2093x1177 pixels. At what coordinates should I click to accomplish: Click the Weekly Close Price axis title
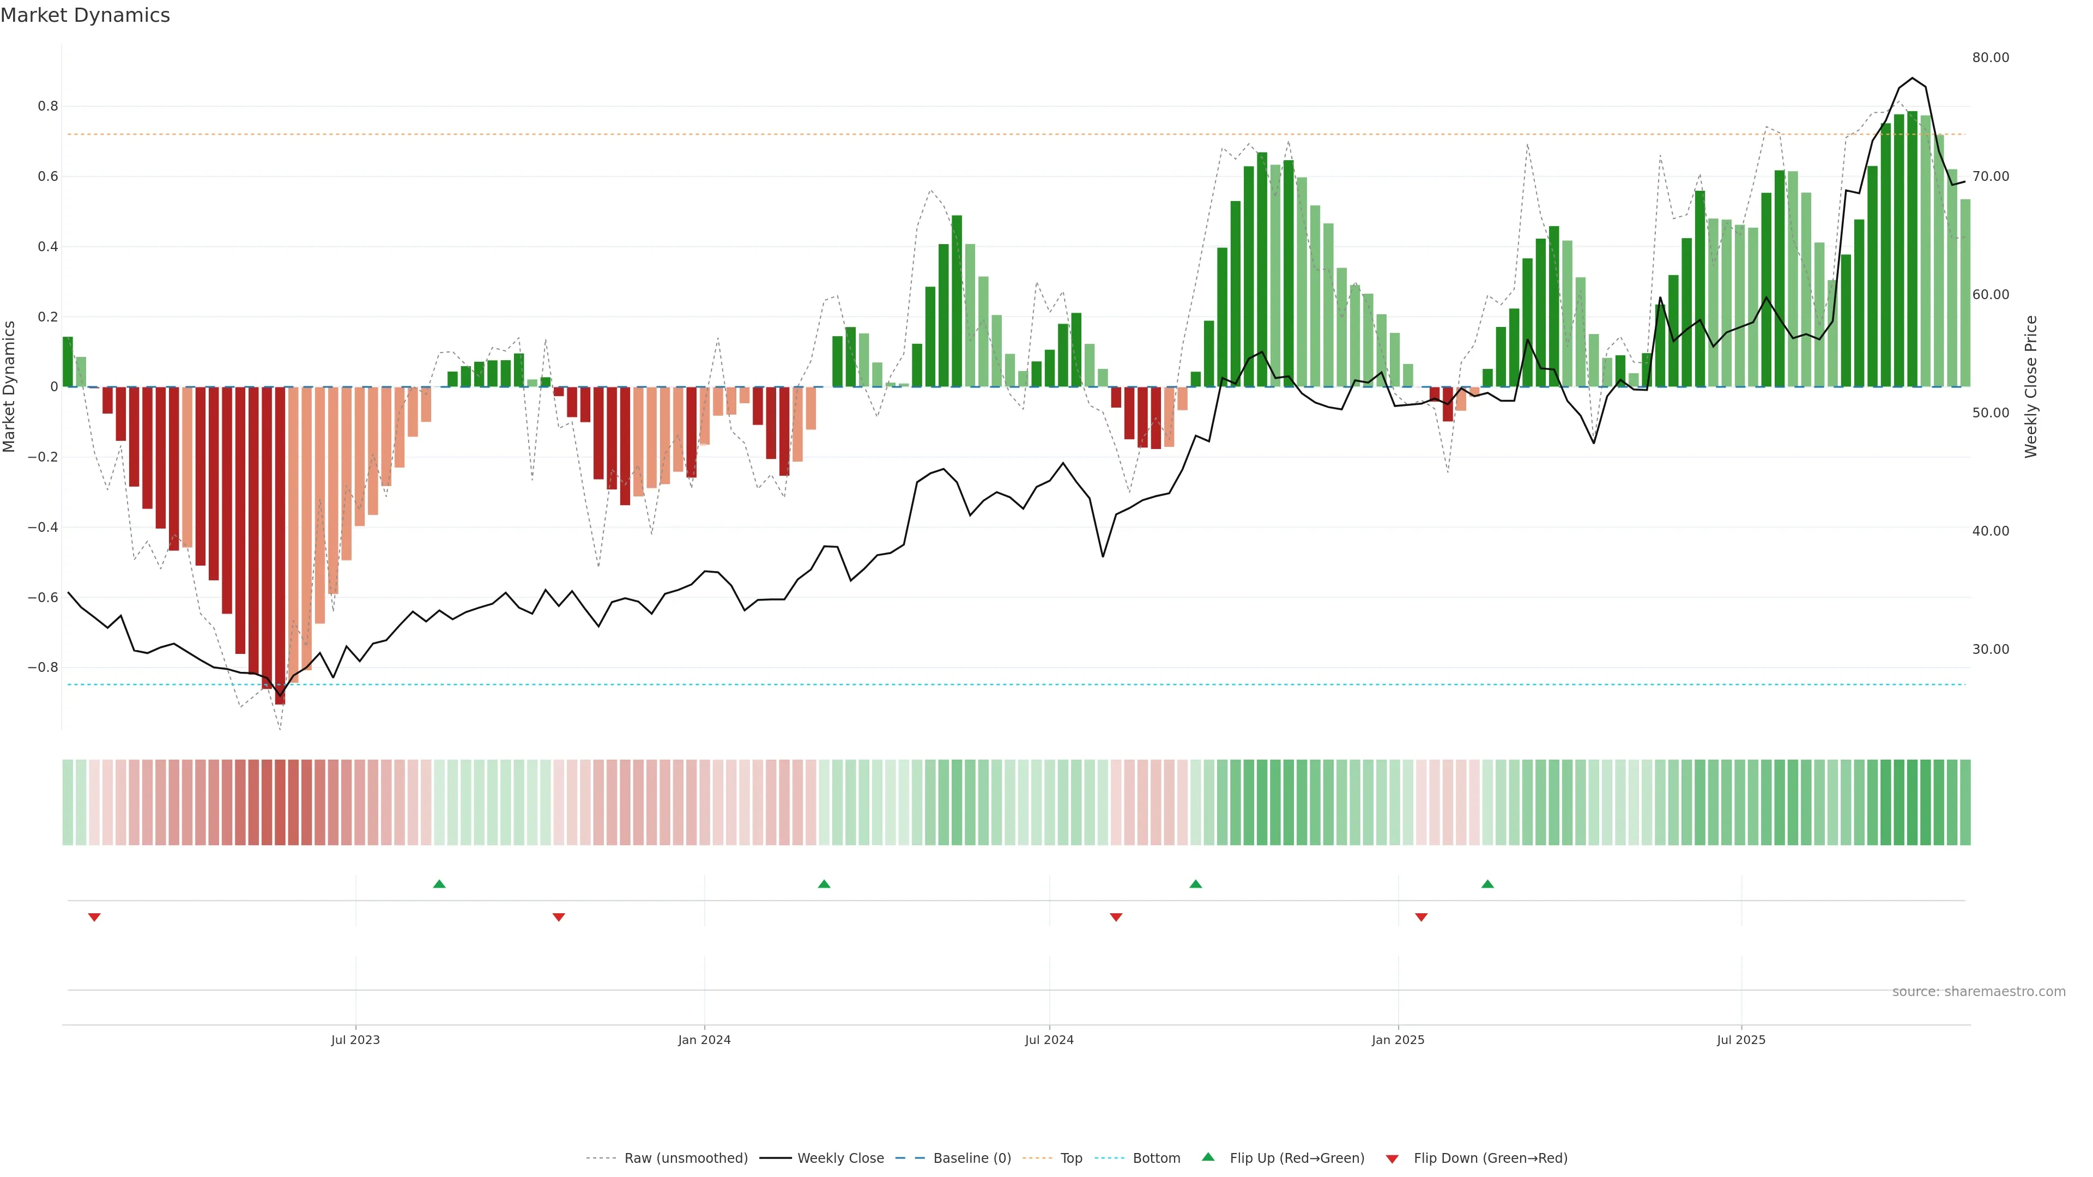pyautogui.click(x=2031, y=387)
